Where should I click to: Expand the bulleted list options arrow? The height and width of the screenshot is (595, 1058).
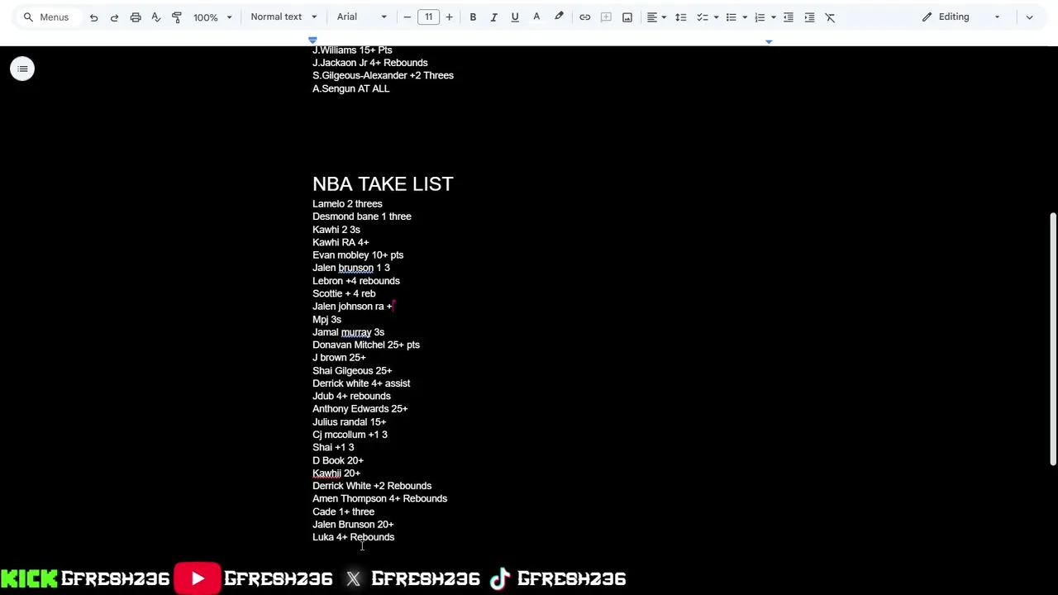pyautogui.click(x=745, y=17)
